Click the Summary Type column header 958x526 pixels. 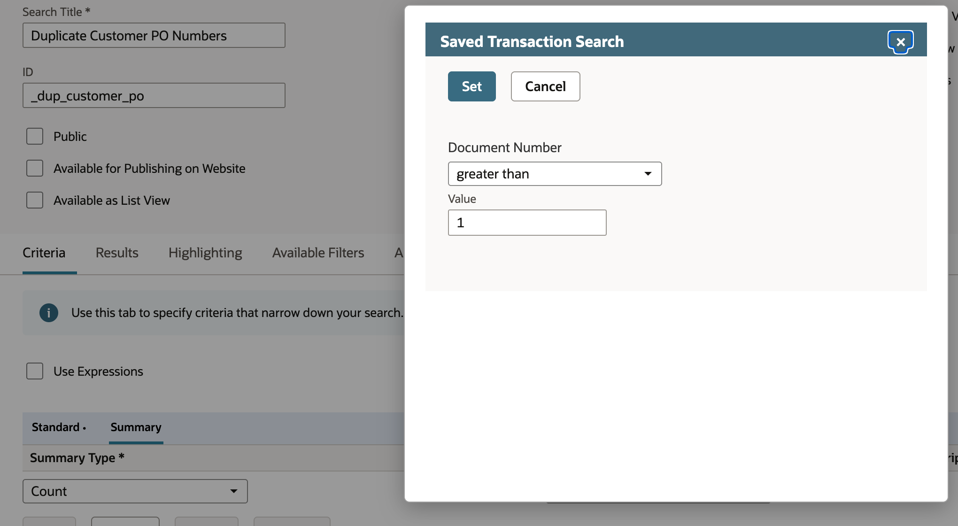(77, 457)
